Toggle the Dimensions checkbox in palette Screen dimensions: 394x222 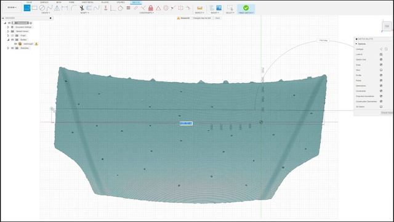point(381,86)
